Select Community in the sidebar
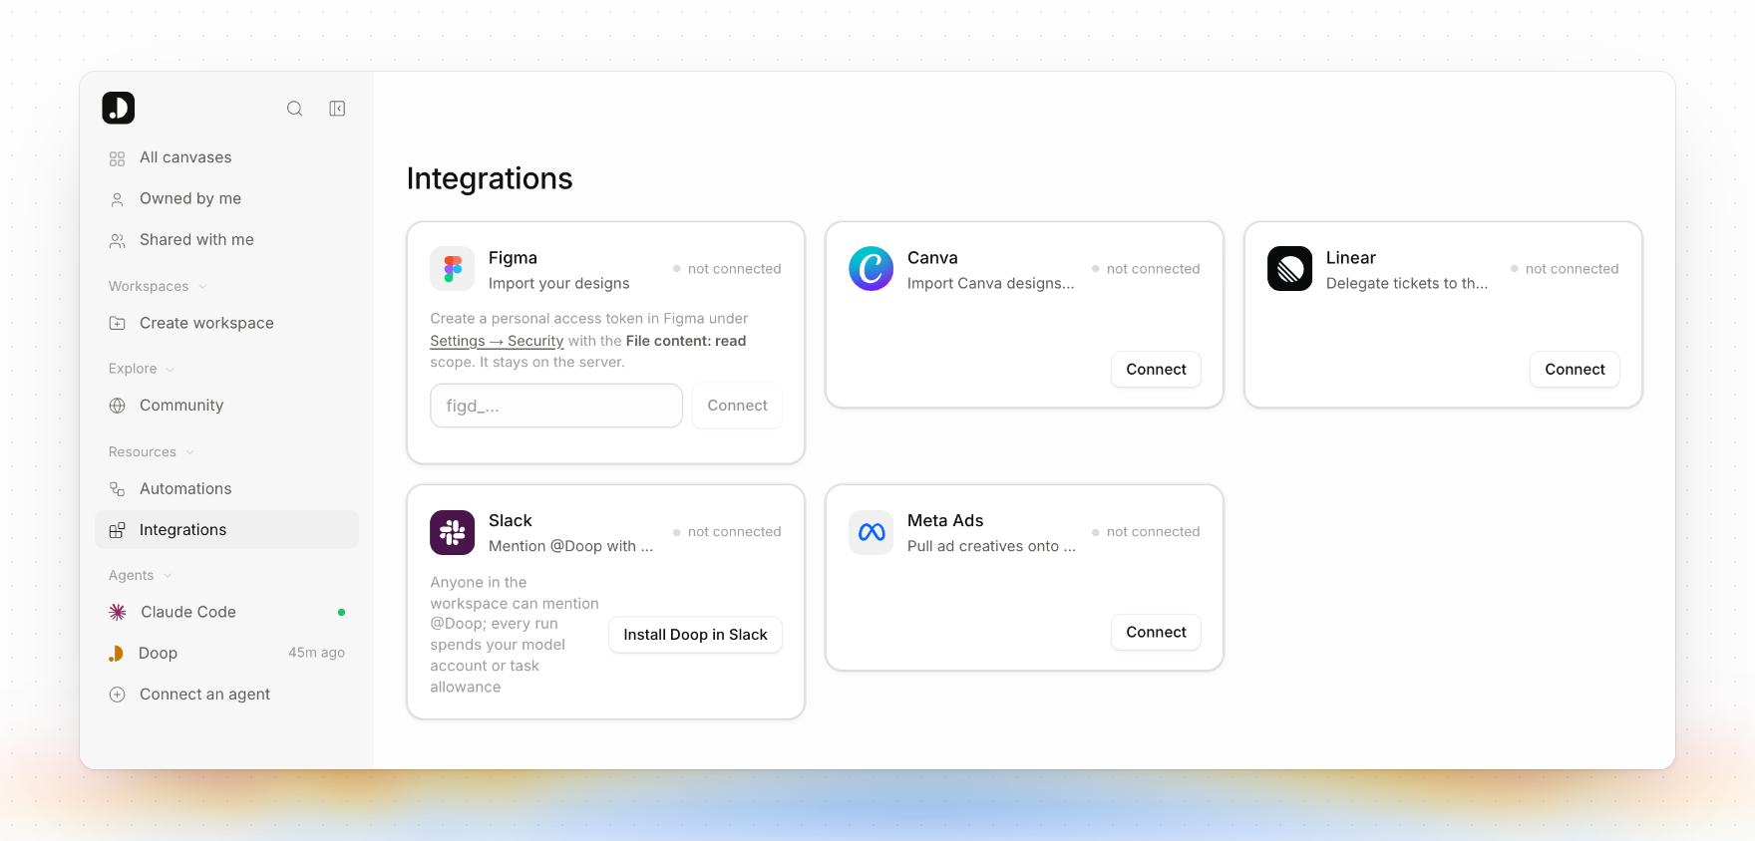1755x841 pixels. pos(226,405)
